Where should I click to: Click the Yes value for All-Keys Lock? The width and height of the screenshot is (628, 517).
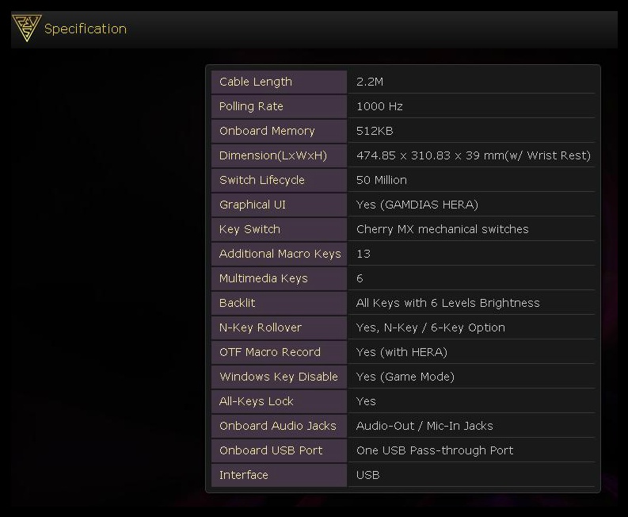coord(366,401)
